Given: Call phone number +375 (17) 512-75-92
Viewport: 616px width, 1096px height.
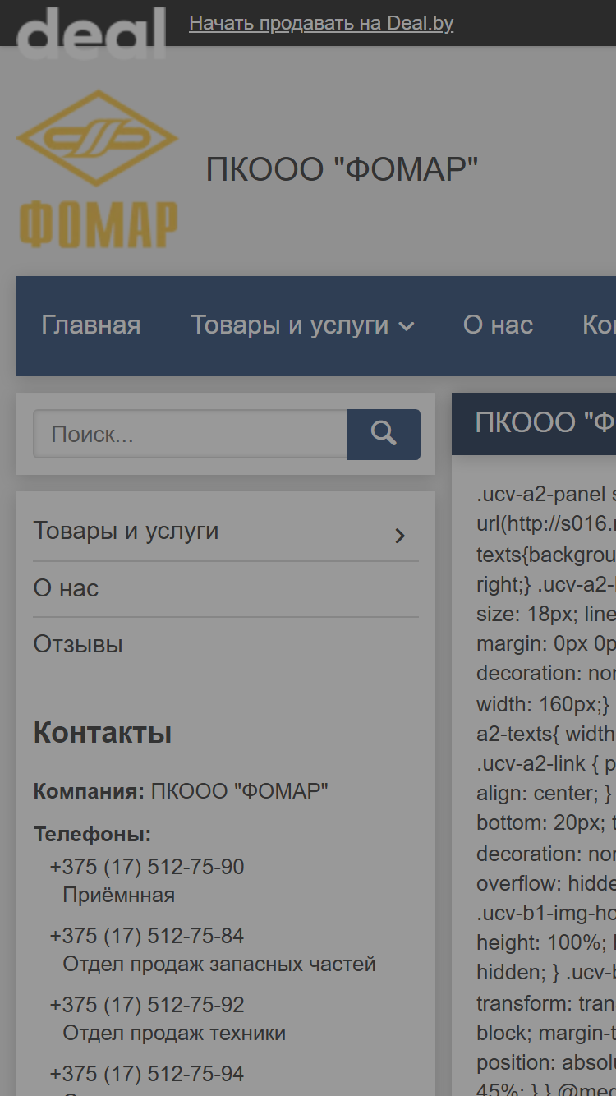Looking at the screenshot, I should click(147, 1005).
